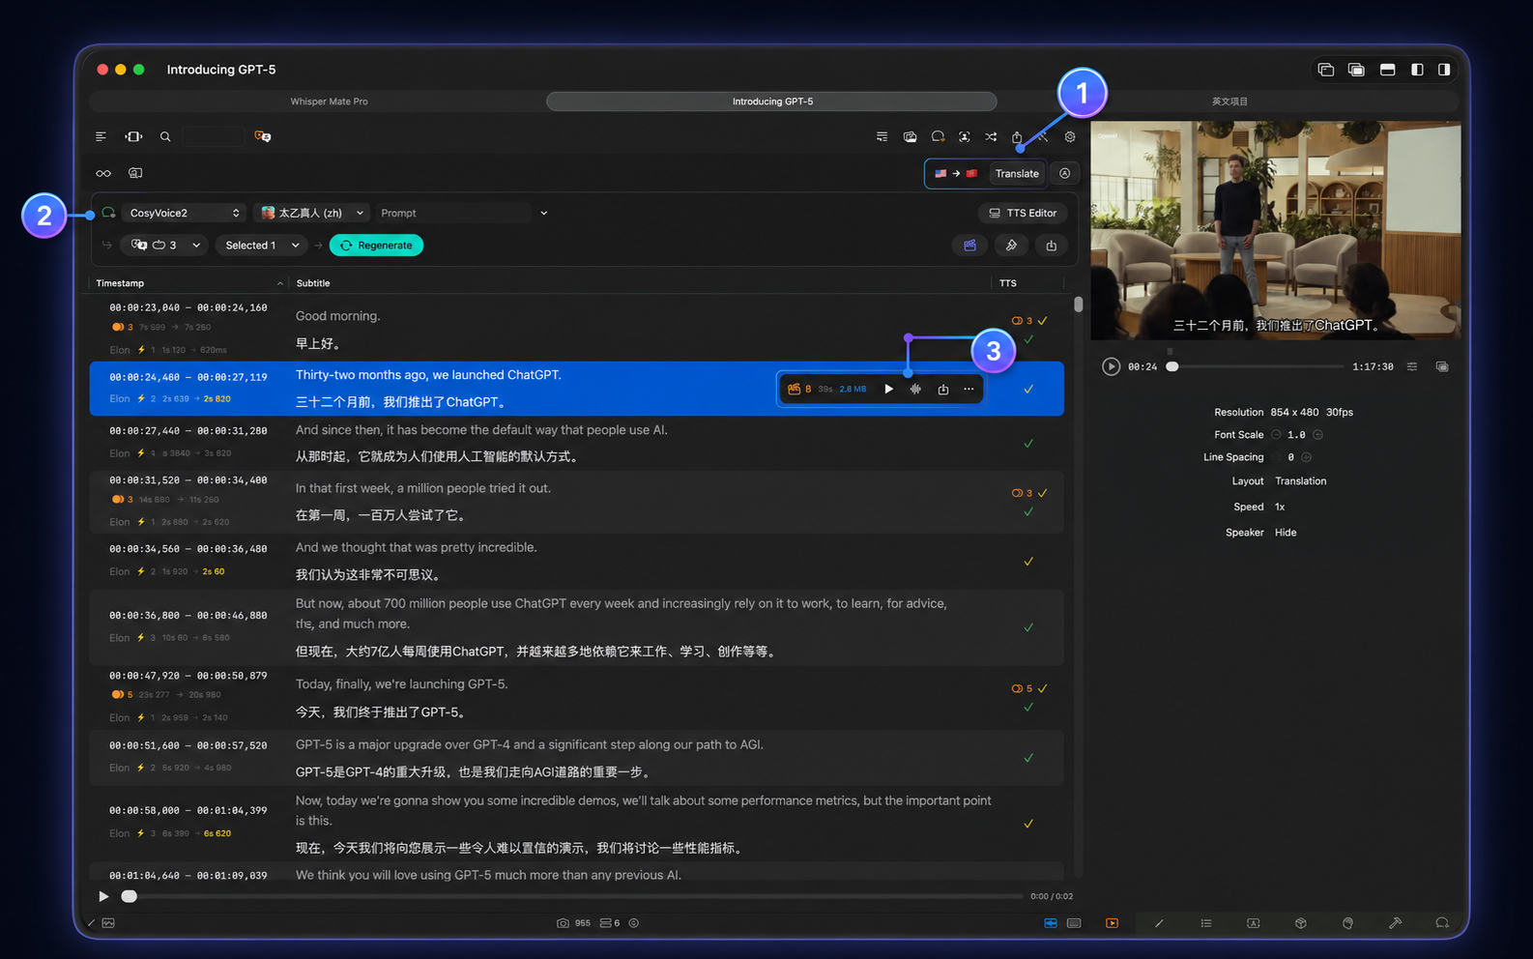Image resolution: width=1533 pixels, height=959 pixels.
Task: Toggle the bottom panel layout icon in title bar
Action: (x=1387, y=70)
